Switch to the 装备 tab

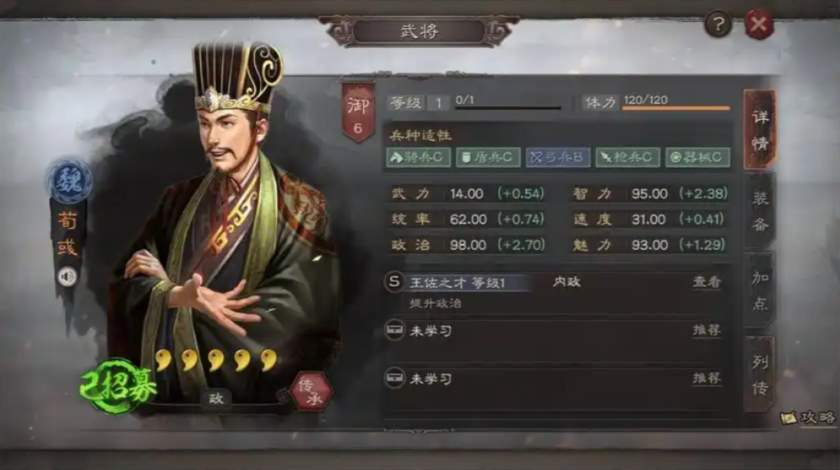(x=760, y=212)
